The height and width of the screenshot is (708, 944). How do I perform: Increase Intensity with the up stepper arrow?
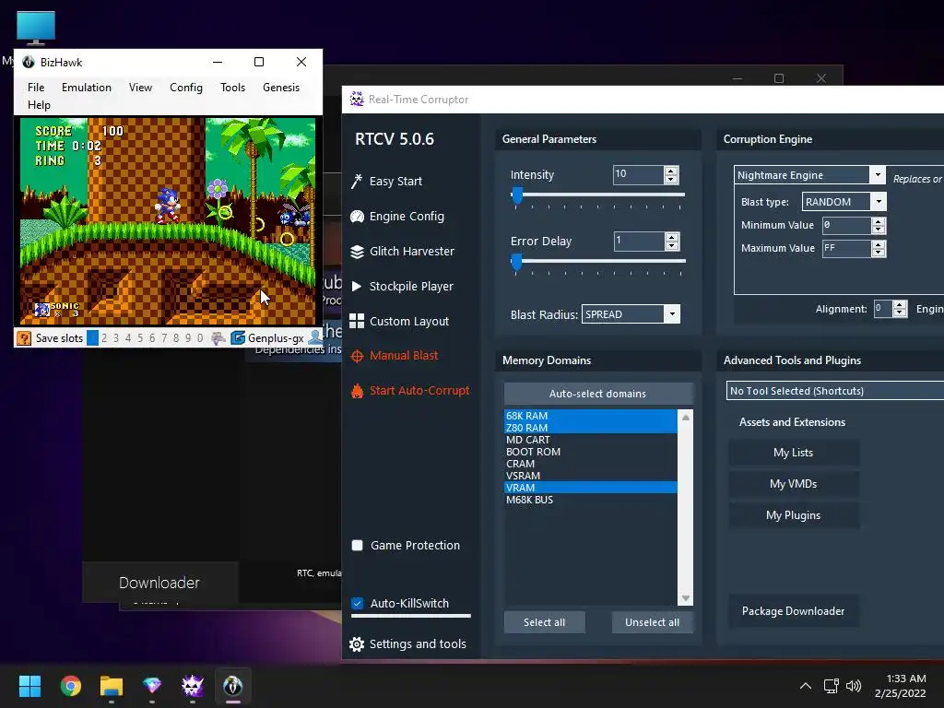click(x=671, y=171)
